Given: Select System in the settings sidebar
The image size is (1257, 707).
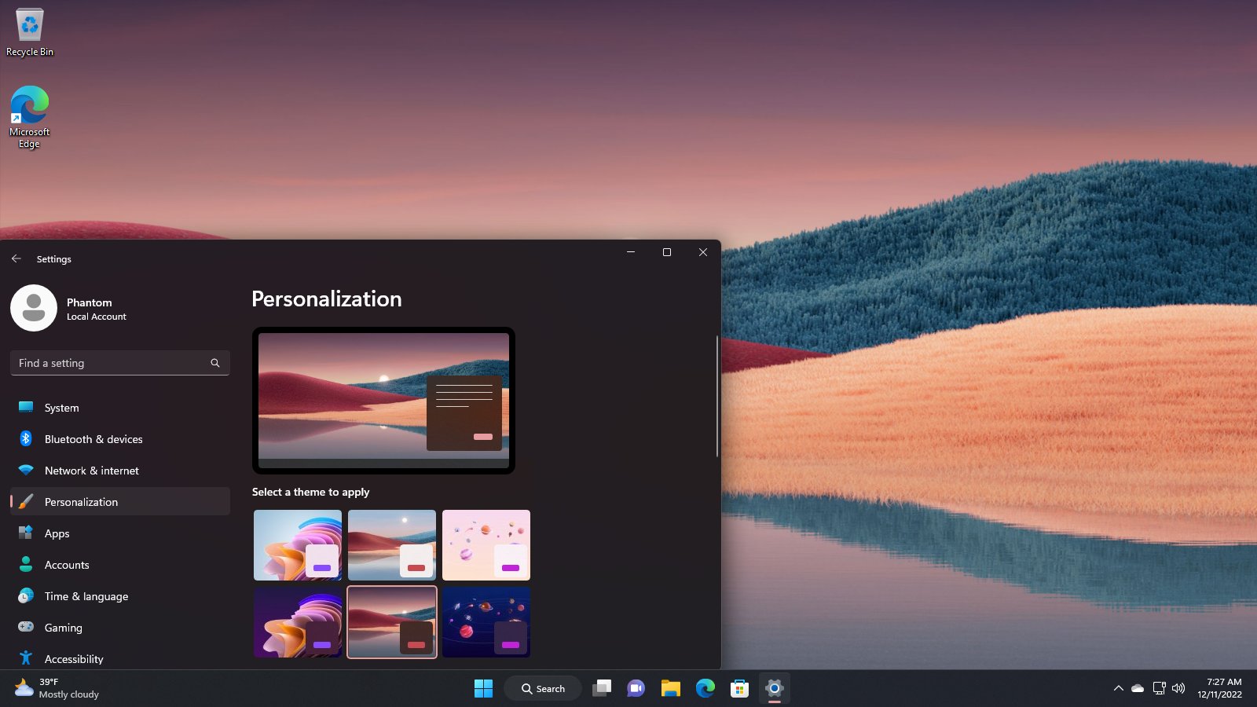Looking at the screenshot, I should coord(62,408).
